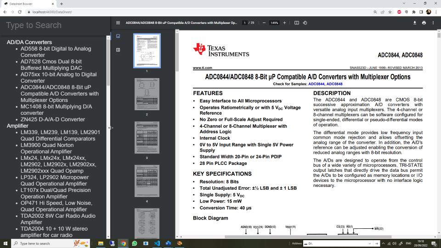Toggle the PDF sidebar menu icon
The height and width of the screenshot is (248, 441).
[x=118, y=23]
